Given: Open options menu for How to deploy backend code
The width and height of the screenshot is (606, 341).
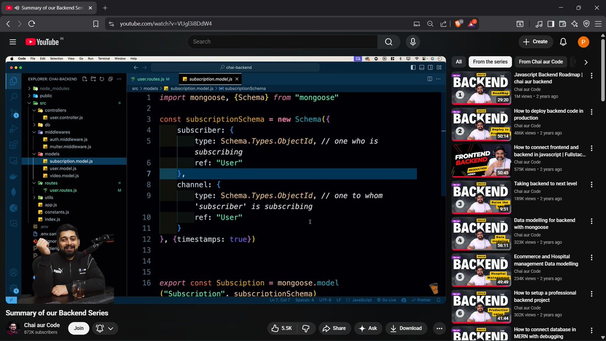Looking at the screenshot, I should pyautogui.click(x=592, y=112).
